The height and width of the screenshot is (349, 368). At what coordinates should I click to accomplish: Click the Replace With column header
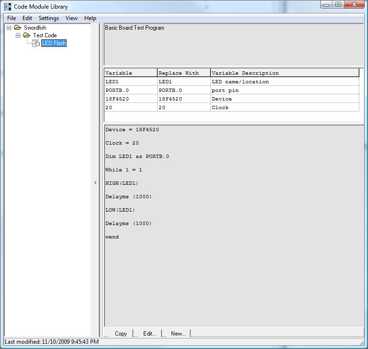pos(184,73)
